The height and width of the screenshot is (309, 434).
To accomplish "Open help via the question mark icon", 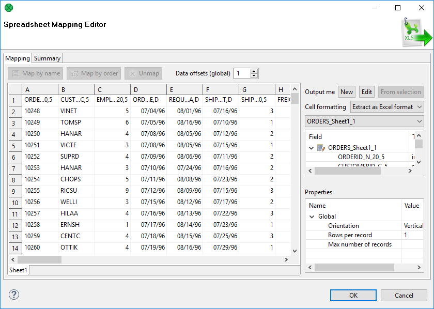I will click(13, 295).
